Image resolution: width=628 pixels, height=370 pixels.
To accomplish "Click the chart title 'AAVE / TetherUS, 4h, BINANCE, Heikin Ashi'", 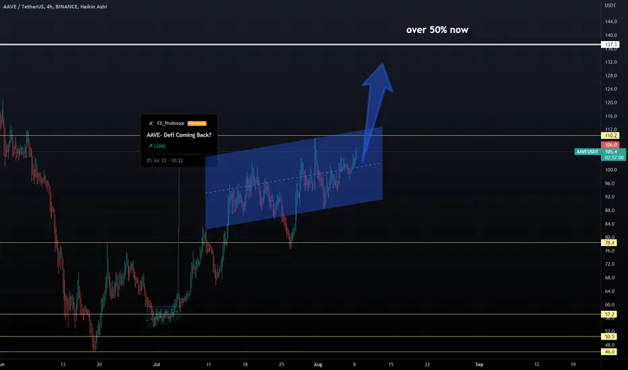I will [x=55, y=7].
